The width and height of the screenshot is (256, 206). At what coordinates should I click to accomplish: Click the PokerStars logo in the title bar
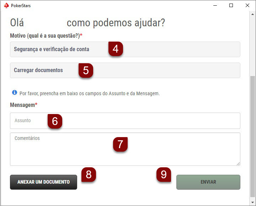coord(6,6)
